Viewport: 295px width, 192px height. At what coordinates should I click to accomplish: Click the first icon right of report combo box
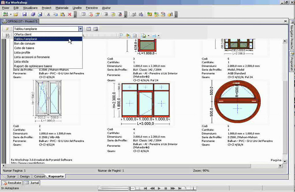tap(88, 29)
